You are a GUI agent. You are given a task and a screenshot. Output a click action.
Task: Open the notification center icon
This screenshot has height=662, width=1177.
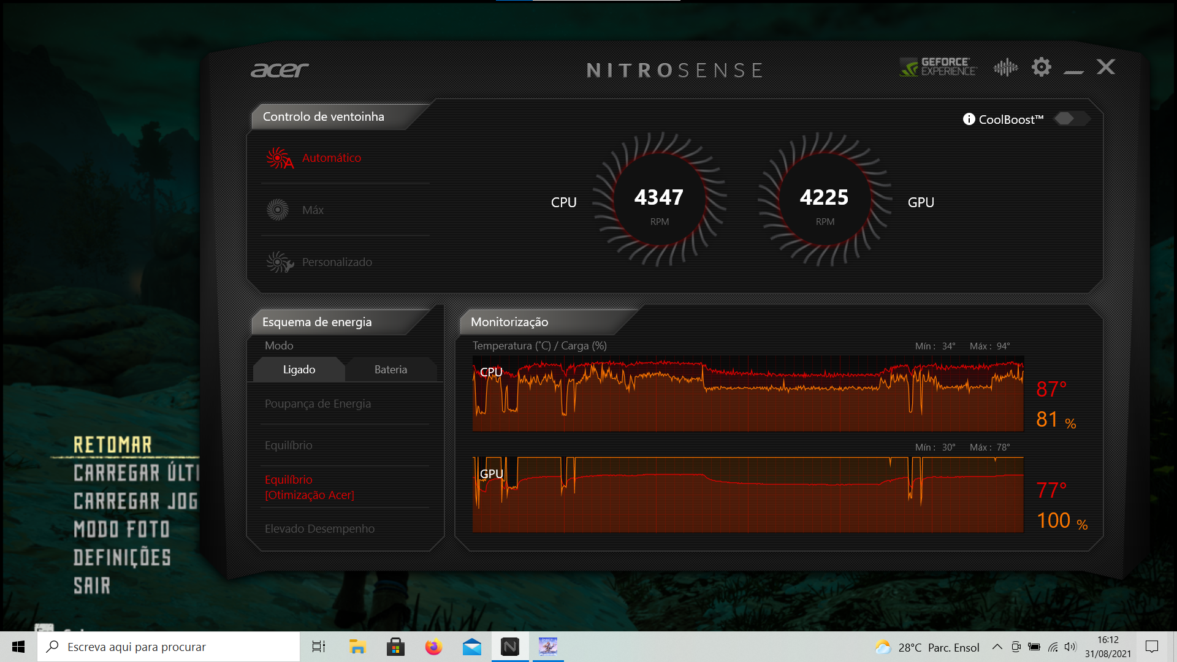[1152, 647]
